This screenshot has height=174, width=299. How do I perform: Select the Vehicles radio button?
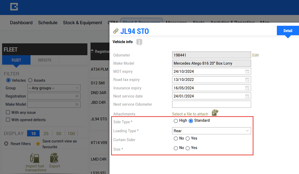point(8,80)
